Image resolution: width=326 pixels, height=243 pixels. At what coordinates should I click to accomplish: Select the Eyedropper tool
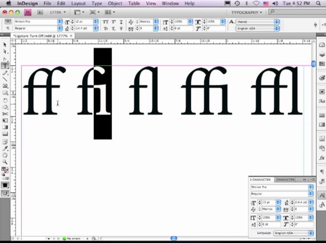click(x=5, y=148)
